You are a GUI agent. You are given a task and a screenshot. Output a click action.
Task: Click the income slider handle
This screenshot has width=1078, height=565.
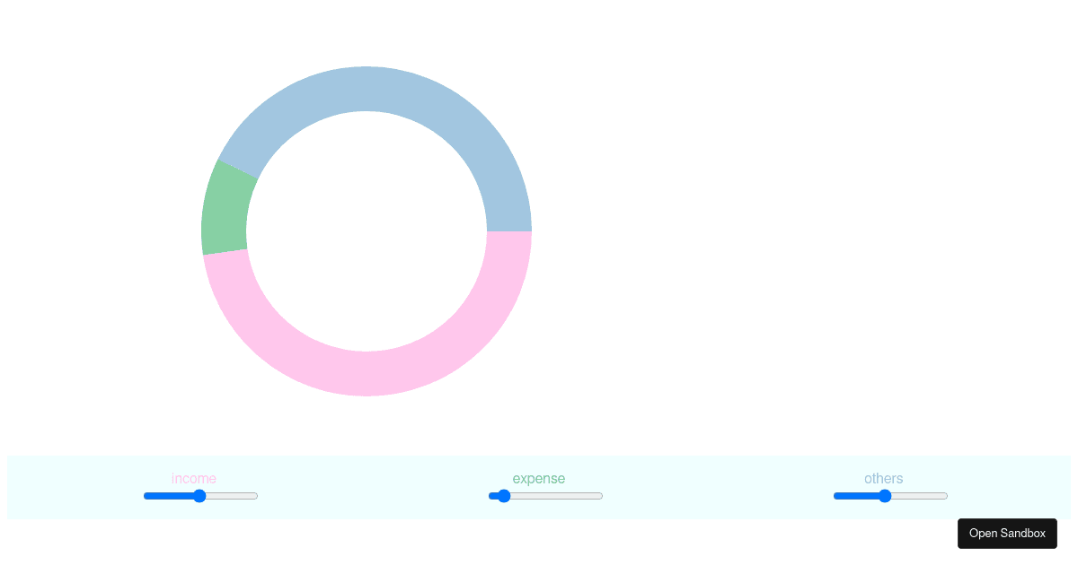tap(199, 496)
